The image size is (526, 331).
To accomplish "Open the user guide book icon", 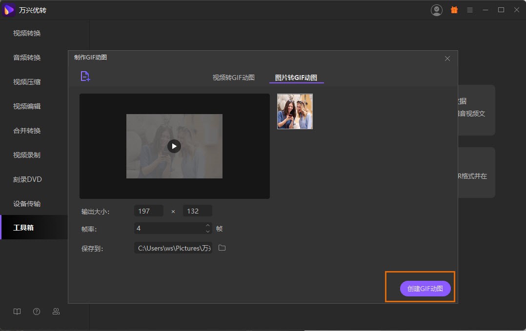I will (x=17, y=312).
